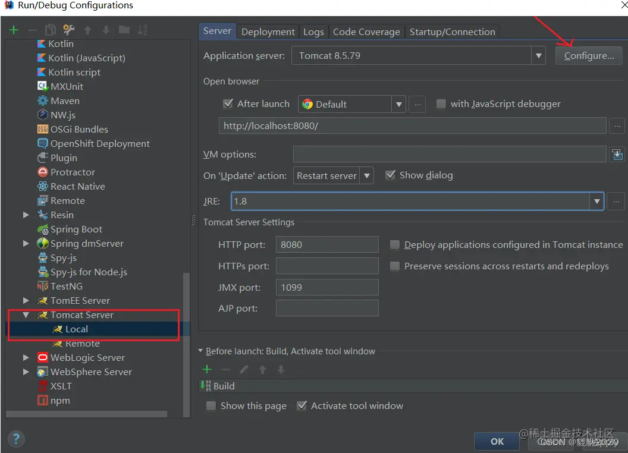This screenshot has width=628, height=453.
Task: Click the Configure... button
Action: click(589, 56)
